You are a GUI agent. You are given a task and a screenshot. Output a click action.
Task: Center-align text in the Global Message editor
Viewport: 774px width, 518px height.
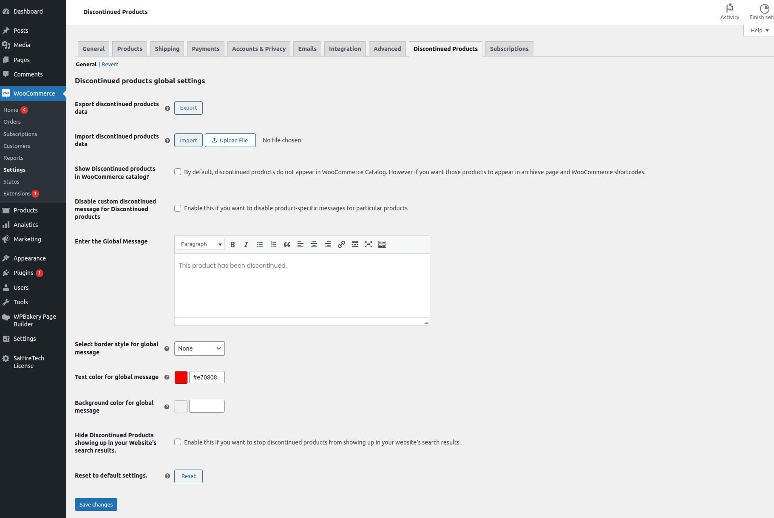coord(314,244)
